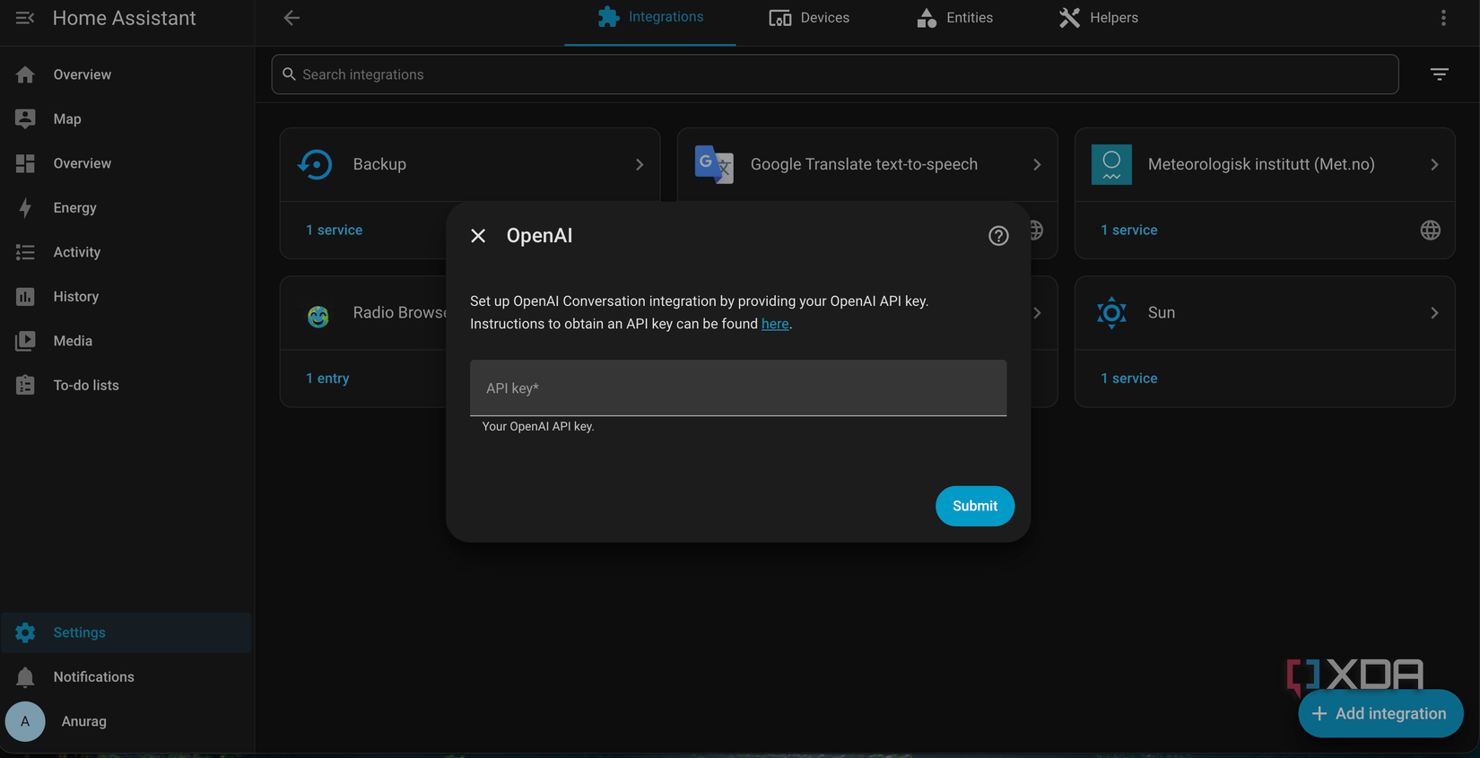Close the OpenAI dialog

point(478,236)
